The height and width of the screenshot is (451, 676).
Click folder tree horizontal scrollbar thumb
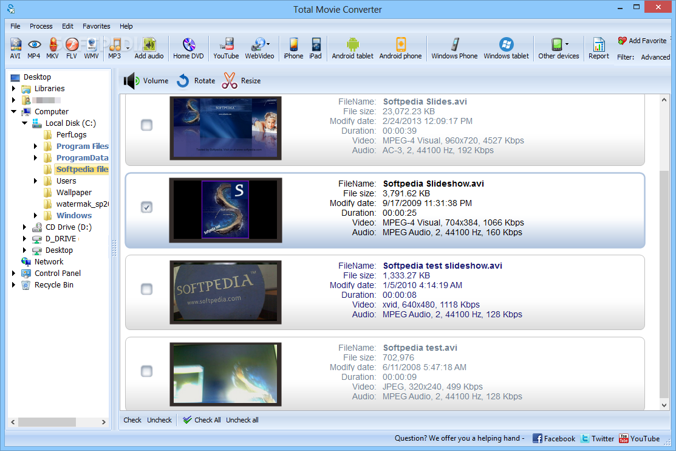click(x=47, y=422)
